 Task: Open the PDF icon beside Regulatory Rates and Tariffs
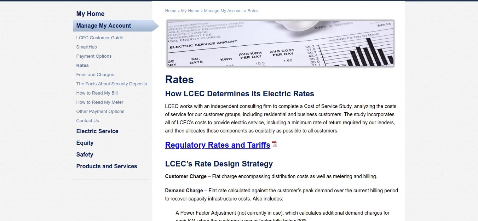(274, 144)
